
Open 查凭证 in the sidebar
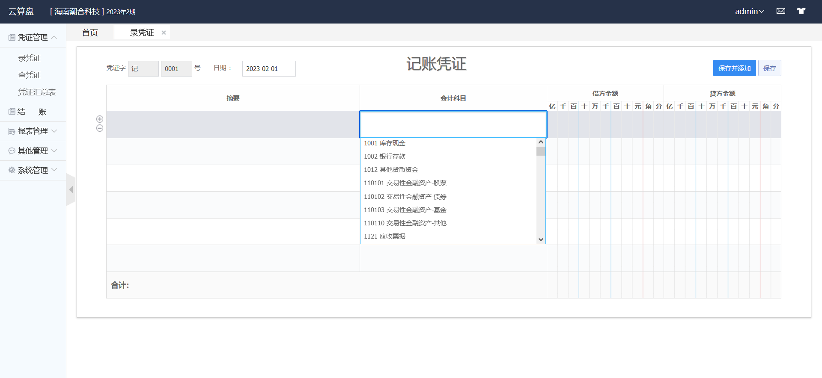point(30,75)
